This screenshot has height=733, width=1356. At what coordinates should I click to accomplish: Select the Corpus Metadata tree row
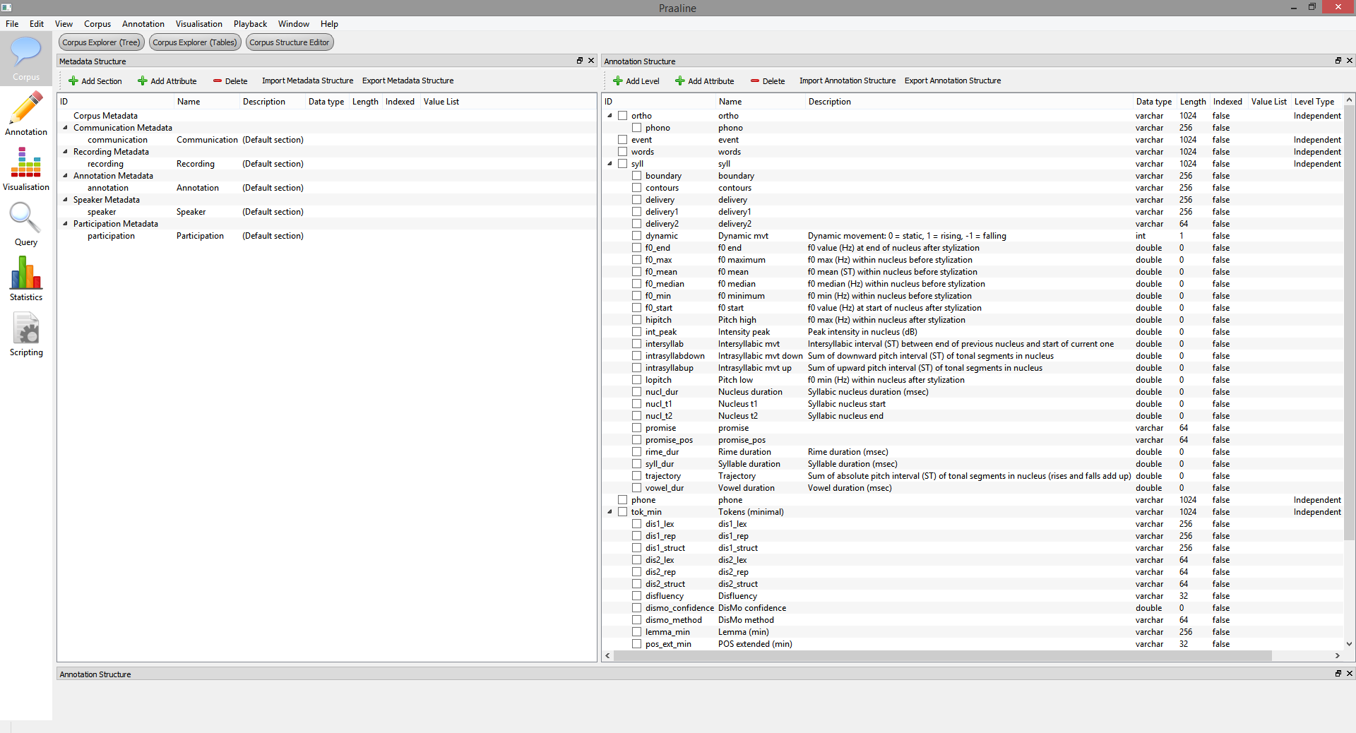(328, 116)
